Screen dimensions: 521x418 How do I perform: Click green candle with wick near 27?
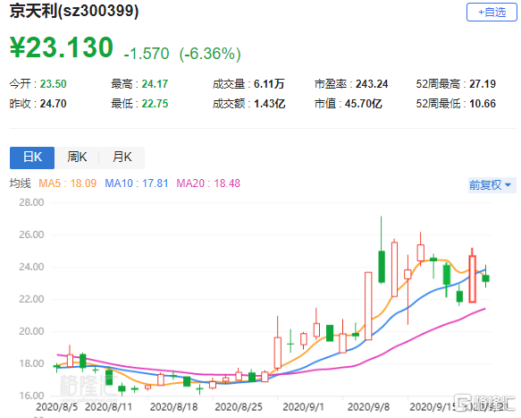[x=382, y=266]
